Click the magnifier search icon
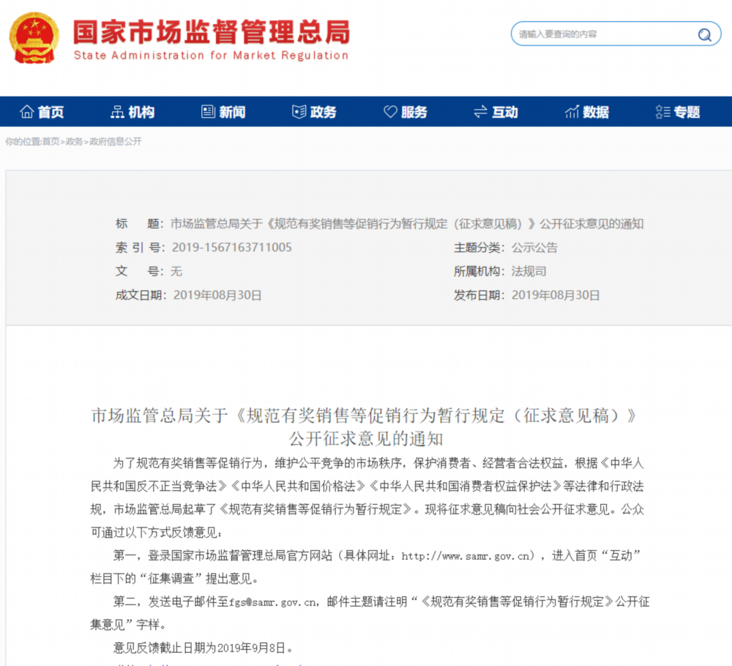 click(704, 34)
